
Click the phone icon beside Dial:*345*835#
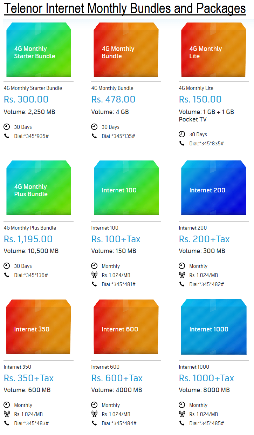pyautogui.click(x=182, y=143)
